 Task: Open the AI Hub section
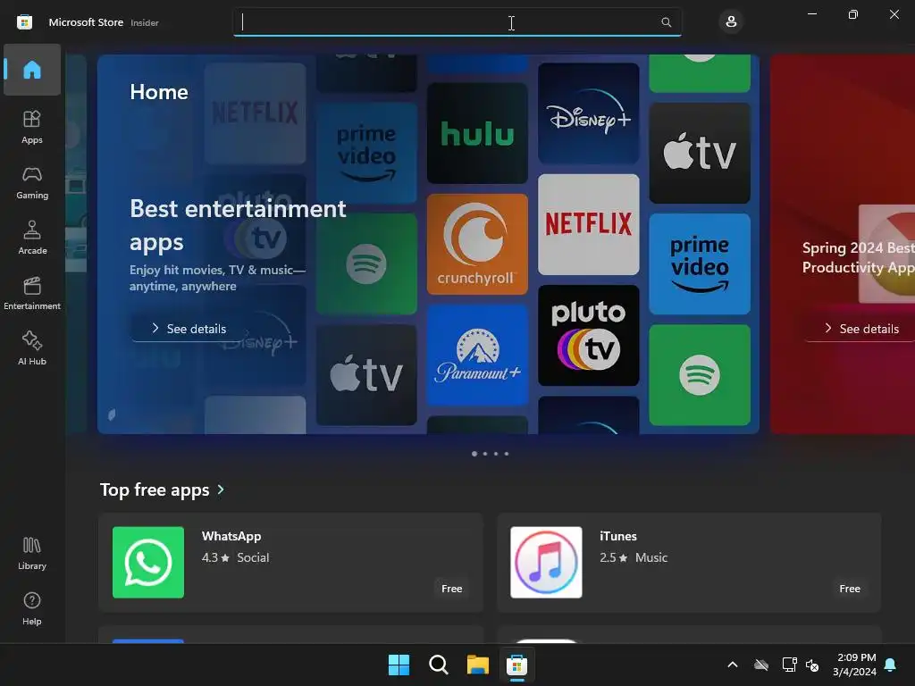point(32,348)
